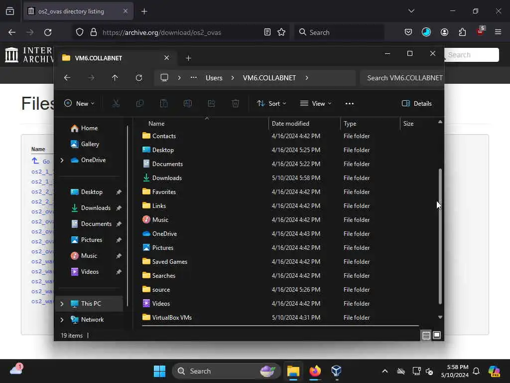Image resolution: width=510 pixels, height=383 pixels.
Task: Select the os2_ovas directory listing tab
Action: 77,11
